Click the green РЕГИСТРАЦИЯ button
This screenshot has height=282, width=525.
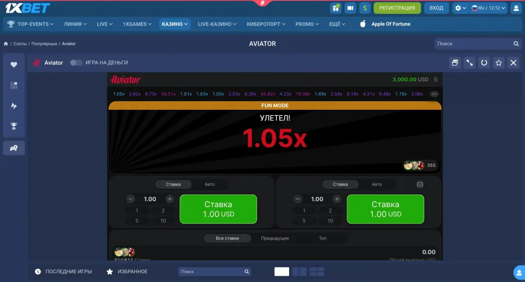[x=397, y=8]
